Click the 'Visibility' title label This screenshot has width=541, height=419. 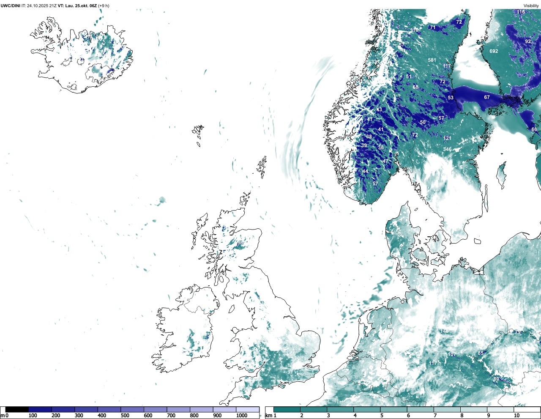pyautogui.click(x=531, y=6)
